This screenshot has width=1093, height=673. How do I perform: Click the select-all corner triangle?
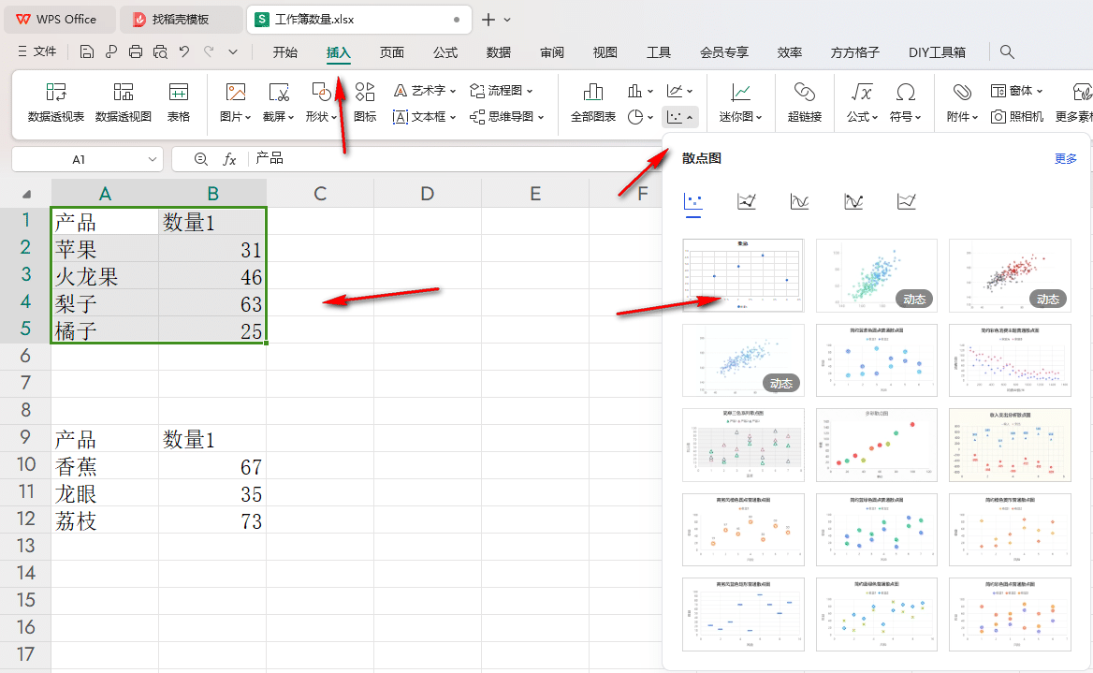click(x=26, y=194)
